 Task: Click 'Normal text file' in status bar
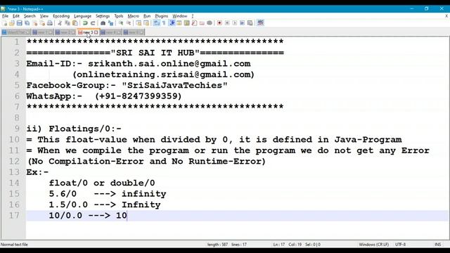pos(14,245)
